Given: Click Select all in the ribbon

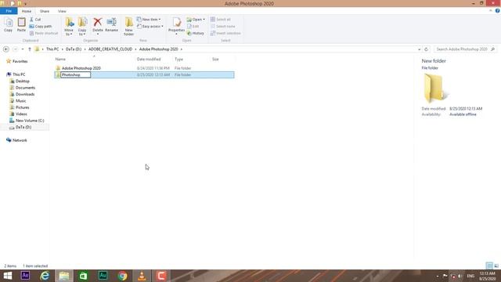Looking at the screenshot, I should coord(221,20).
